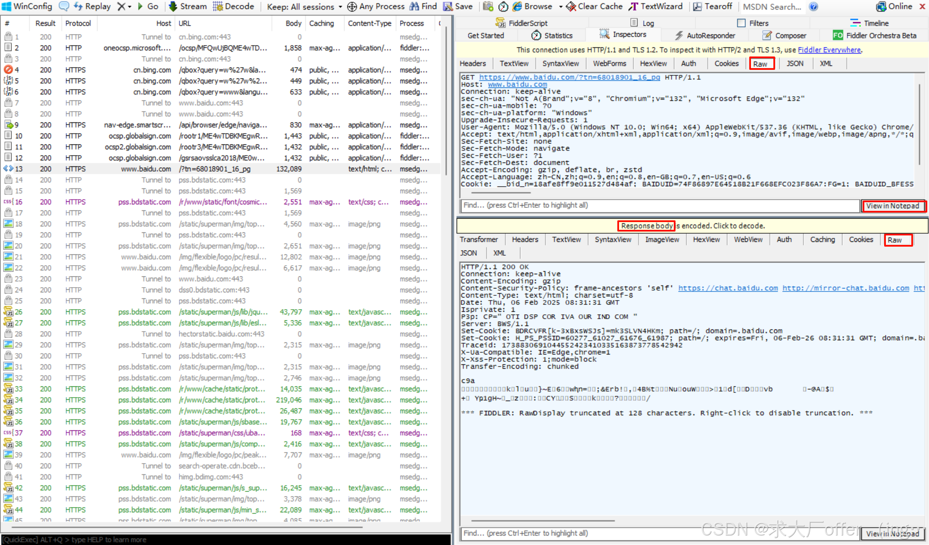The width and height of the screenshot is (929, 545).
Task: Open the response ImageView tab
Action: (x=662, y=239)
